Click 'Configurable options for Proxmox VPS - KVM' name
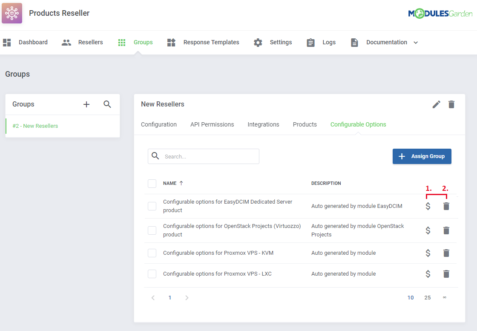 pos(218,253)
